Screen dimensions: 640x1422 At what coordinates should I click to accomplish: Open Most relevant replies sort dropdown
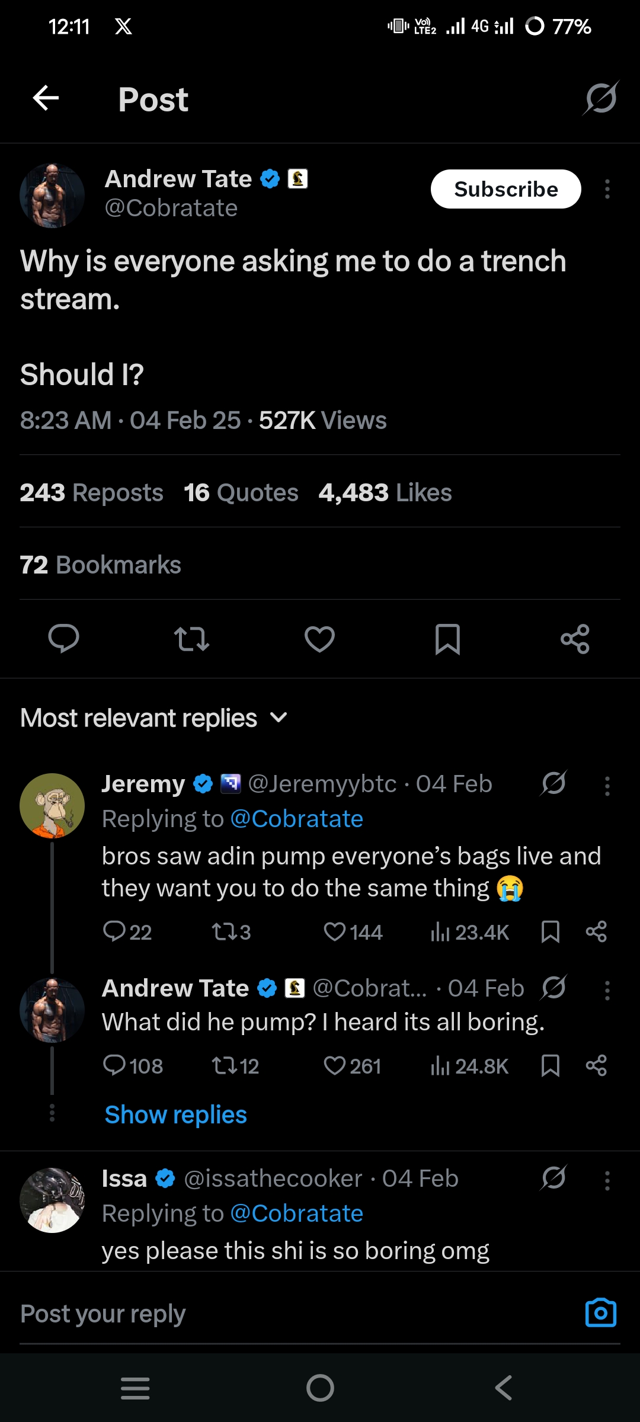tap(154, 718)
